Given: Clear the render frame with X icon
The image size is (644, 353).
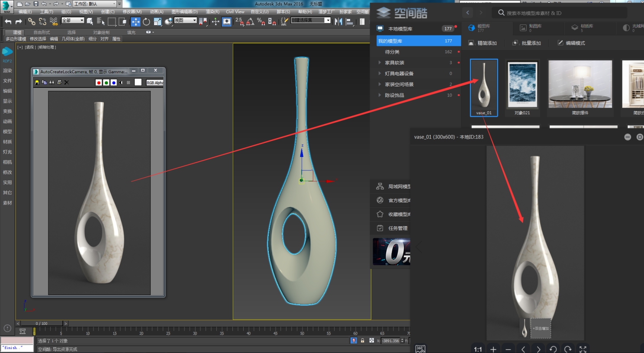Looking at the screenshot, I should pos(66,82).
